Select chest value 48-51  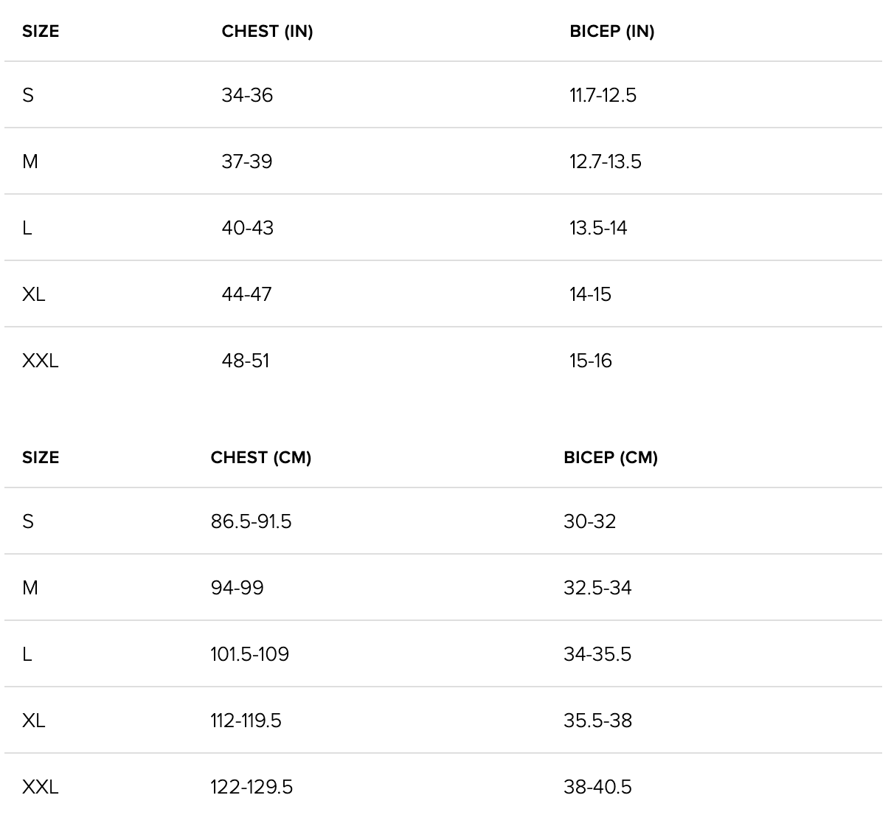[x=246, y=361]
